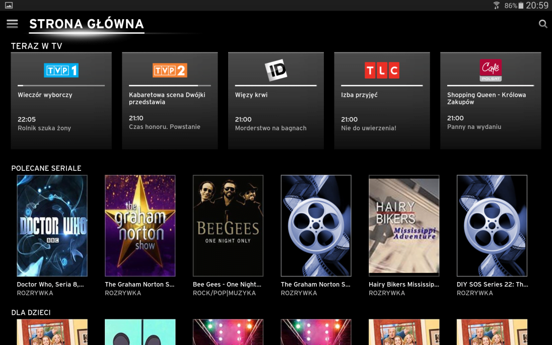Click the TLC programme progress bar
This screenshot has height=345, width=552.
pyautogui.click(x=382, y=86)
